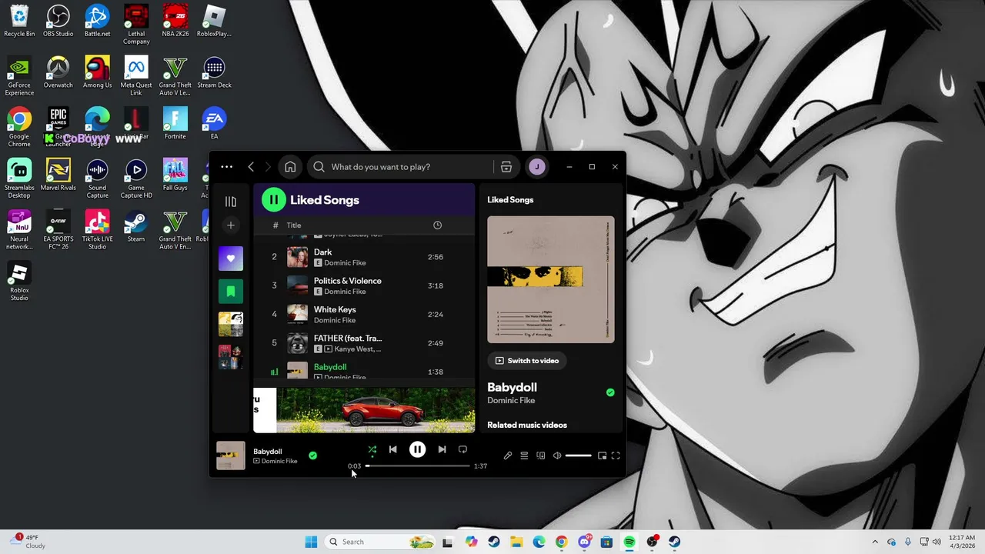Select the TikTok LIVE Studio icon
Viewport: 985px width, 554px height.
click(x=97, y=230)
